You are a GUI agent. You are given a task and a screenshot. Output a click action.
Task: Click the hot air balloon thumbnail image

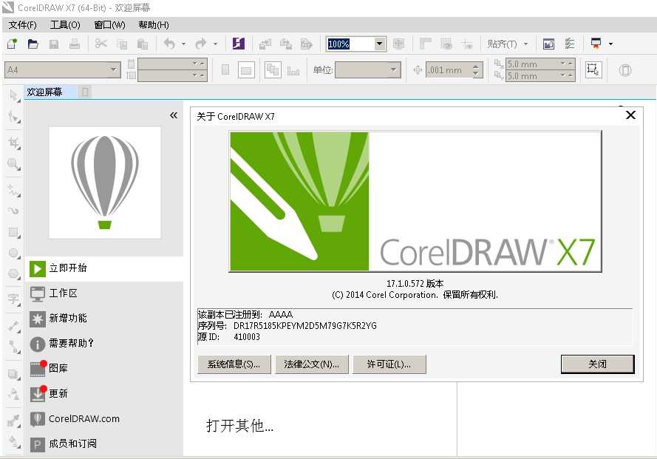tap(104, 182)
